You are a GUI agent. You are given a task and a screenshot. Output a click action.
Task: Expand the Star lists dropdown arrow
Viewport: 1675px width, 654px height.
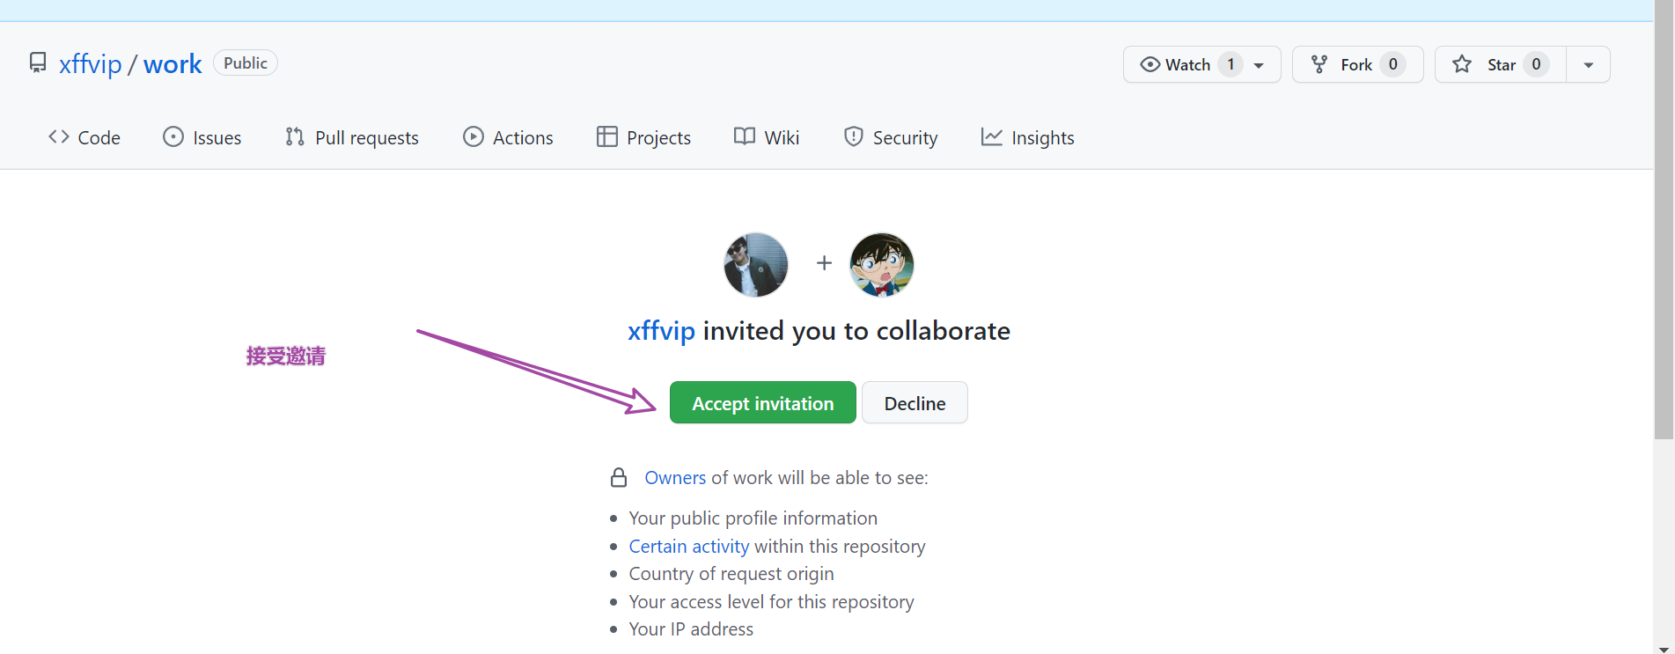point(1589,65)
